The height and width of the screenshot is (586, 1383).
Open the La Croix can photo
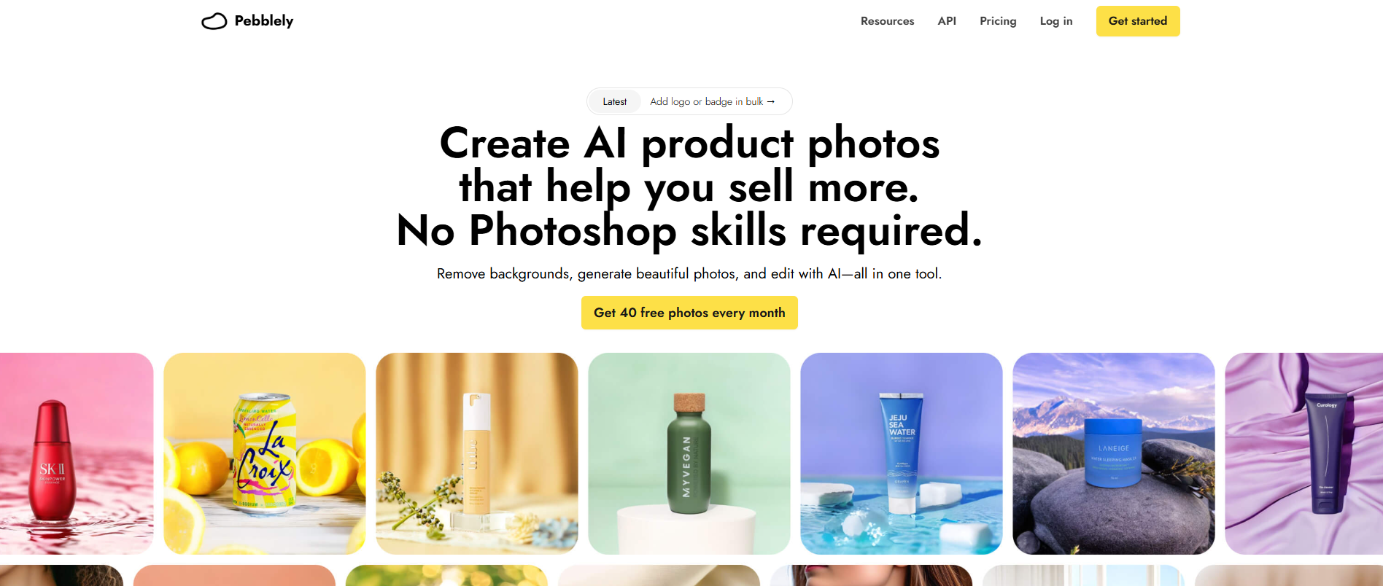click(265, 453)
